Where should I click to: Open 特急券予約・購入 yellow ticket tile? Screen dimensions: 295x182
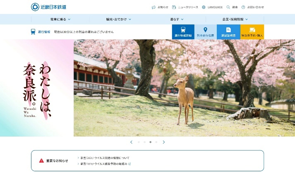[252, 32]
